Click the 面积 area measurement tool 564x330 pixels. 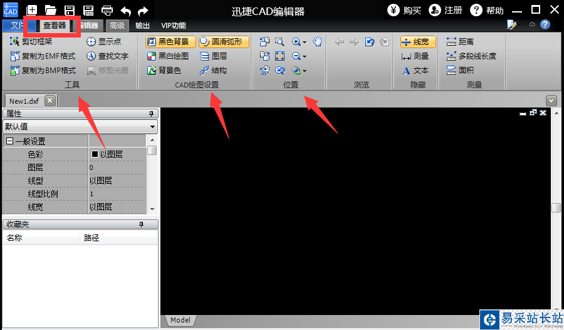coord(461,70)
